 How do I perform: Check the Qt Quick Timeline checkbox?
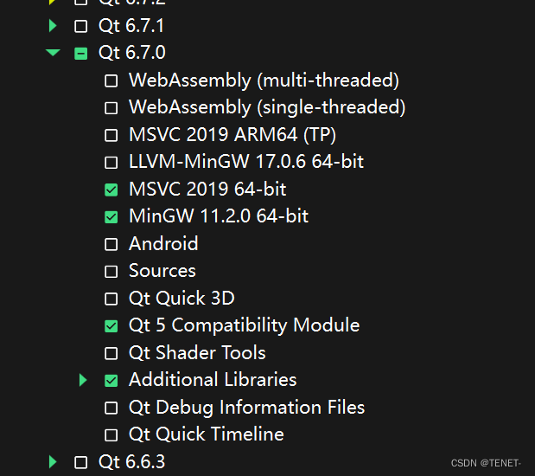pyautogui.click(x=111, y=435)
